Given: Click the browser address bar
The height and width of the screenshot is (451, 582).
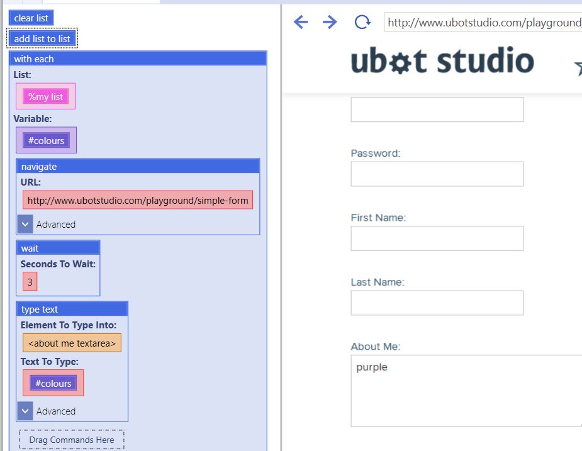Looking at the screenshot, I should pyautogui.click(x=483, y=23).
